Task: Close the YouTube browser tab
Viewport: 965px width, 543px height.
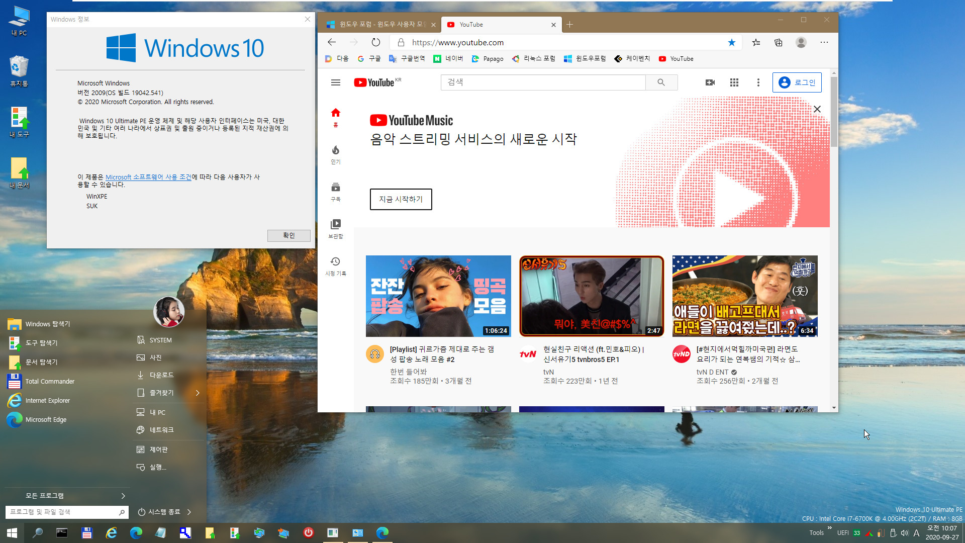Action: click(553, 25)
